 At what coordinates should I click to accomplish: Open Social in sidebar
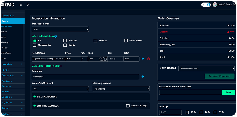tap(5, 109)
